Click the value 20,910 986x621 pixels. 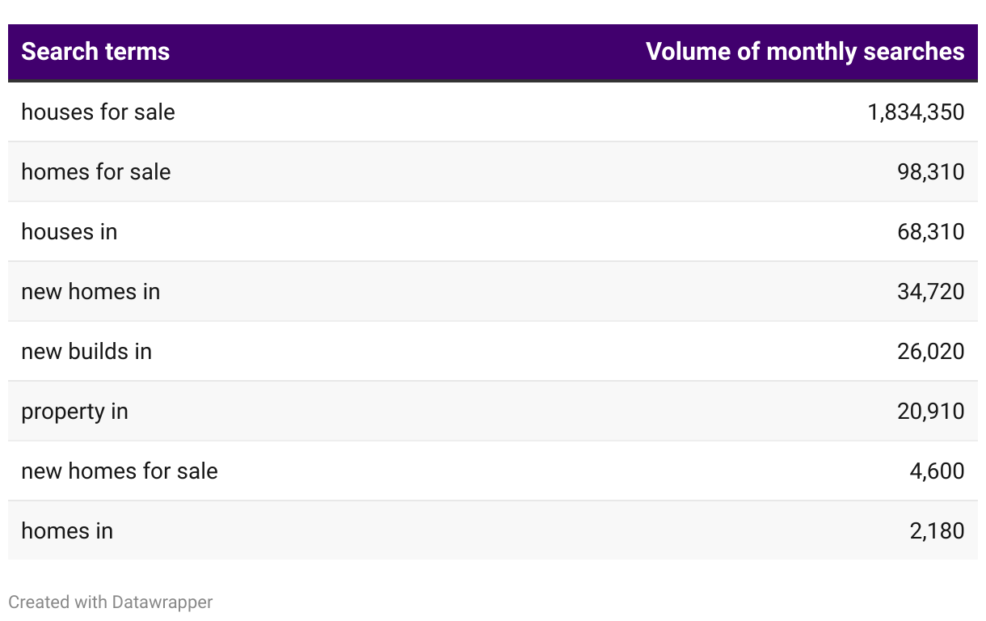click(930, 411)
